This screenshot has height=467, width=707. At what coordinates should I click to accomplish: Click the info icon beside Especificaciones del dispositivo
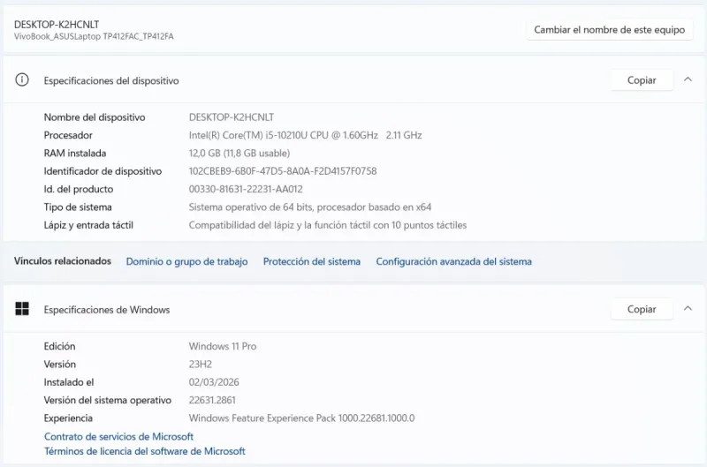(x=21, y=80)
